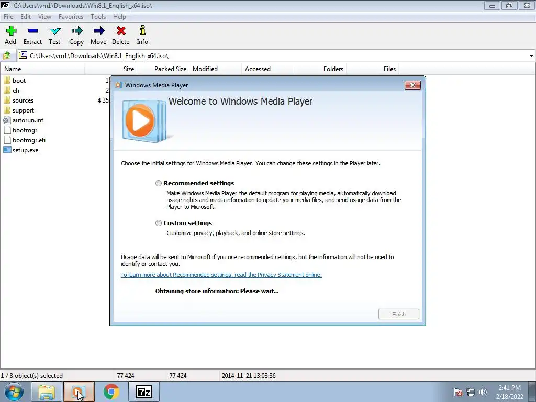
Task: Open the Help menu
Action: pos(119,16)
